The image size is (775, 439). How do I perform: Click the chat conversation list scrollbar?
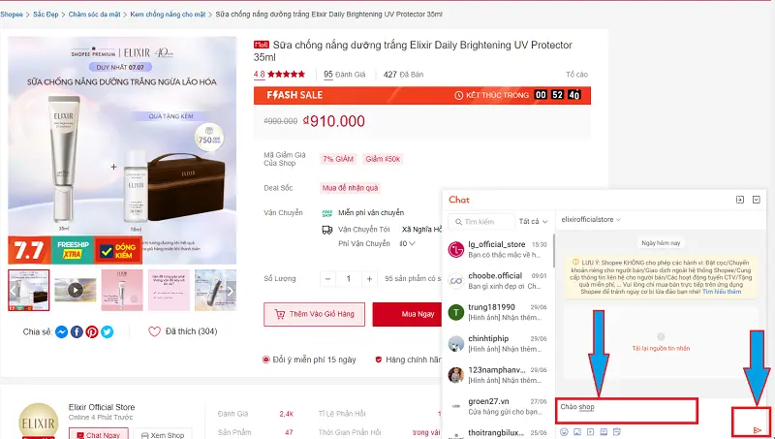pos(553,250)
